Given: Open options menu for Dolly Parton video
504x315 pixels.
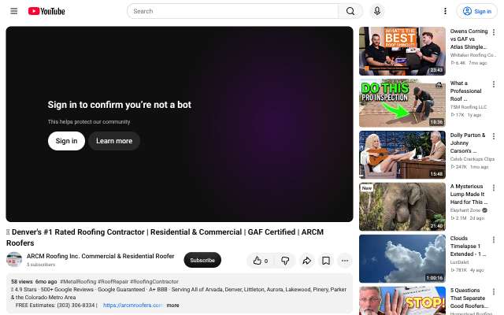Looking at the screenshot, I should pos(494,136).
